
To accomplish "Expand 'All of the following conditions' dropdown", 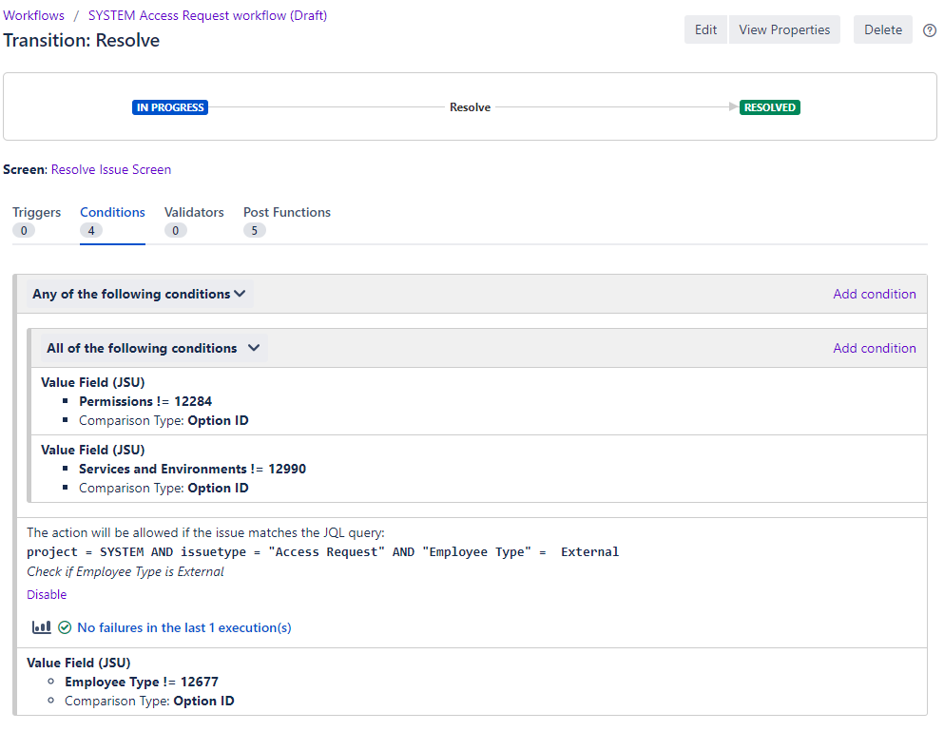I will pyautogui.click(x=153, y=348).
